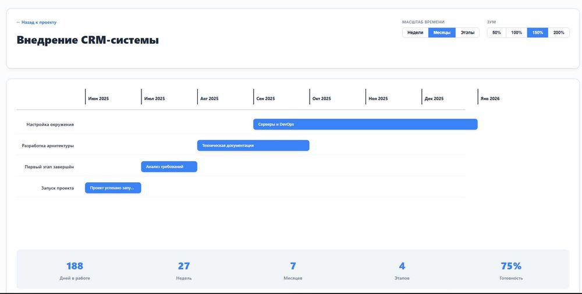The width and height of the screenshot is (582, 294).
Task: Select the 'Разработка архитектуры' row label
Action: (x=48, y=146)
